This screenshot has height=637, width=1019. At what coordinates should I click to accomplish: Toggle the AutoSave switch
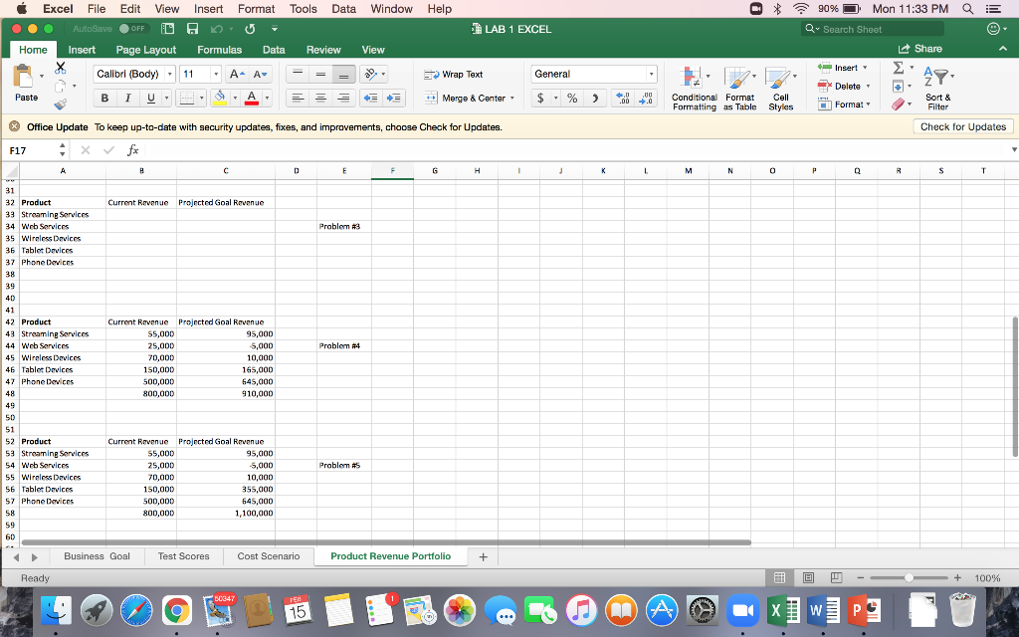pyautogui.click(x=134, y=29)
